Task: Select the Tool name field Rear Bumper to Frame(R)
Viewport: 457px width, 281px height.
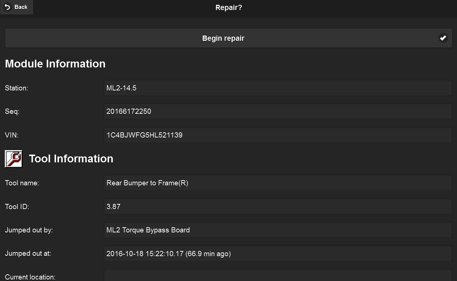Action: [278, 183]
